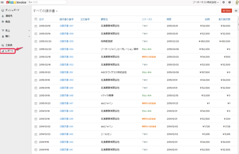Sort by 日付 column header
The height and width of the screenshot is (154, 239).
(x=41, y=19)
